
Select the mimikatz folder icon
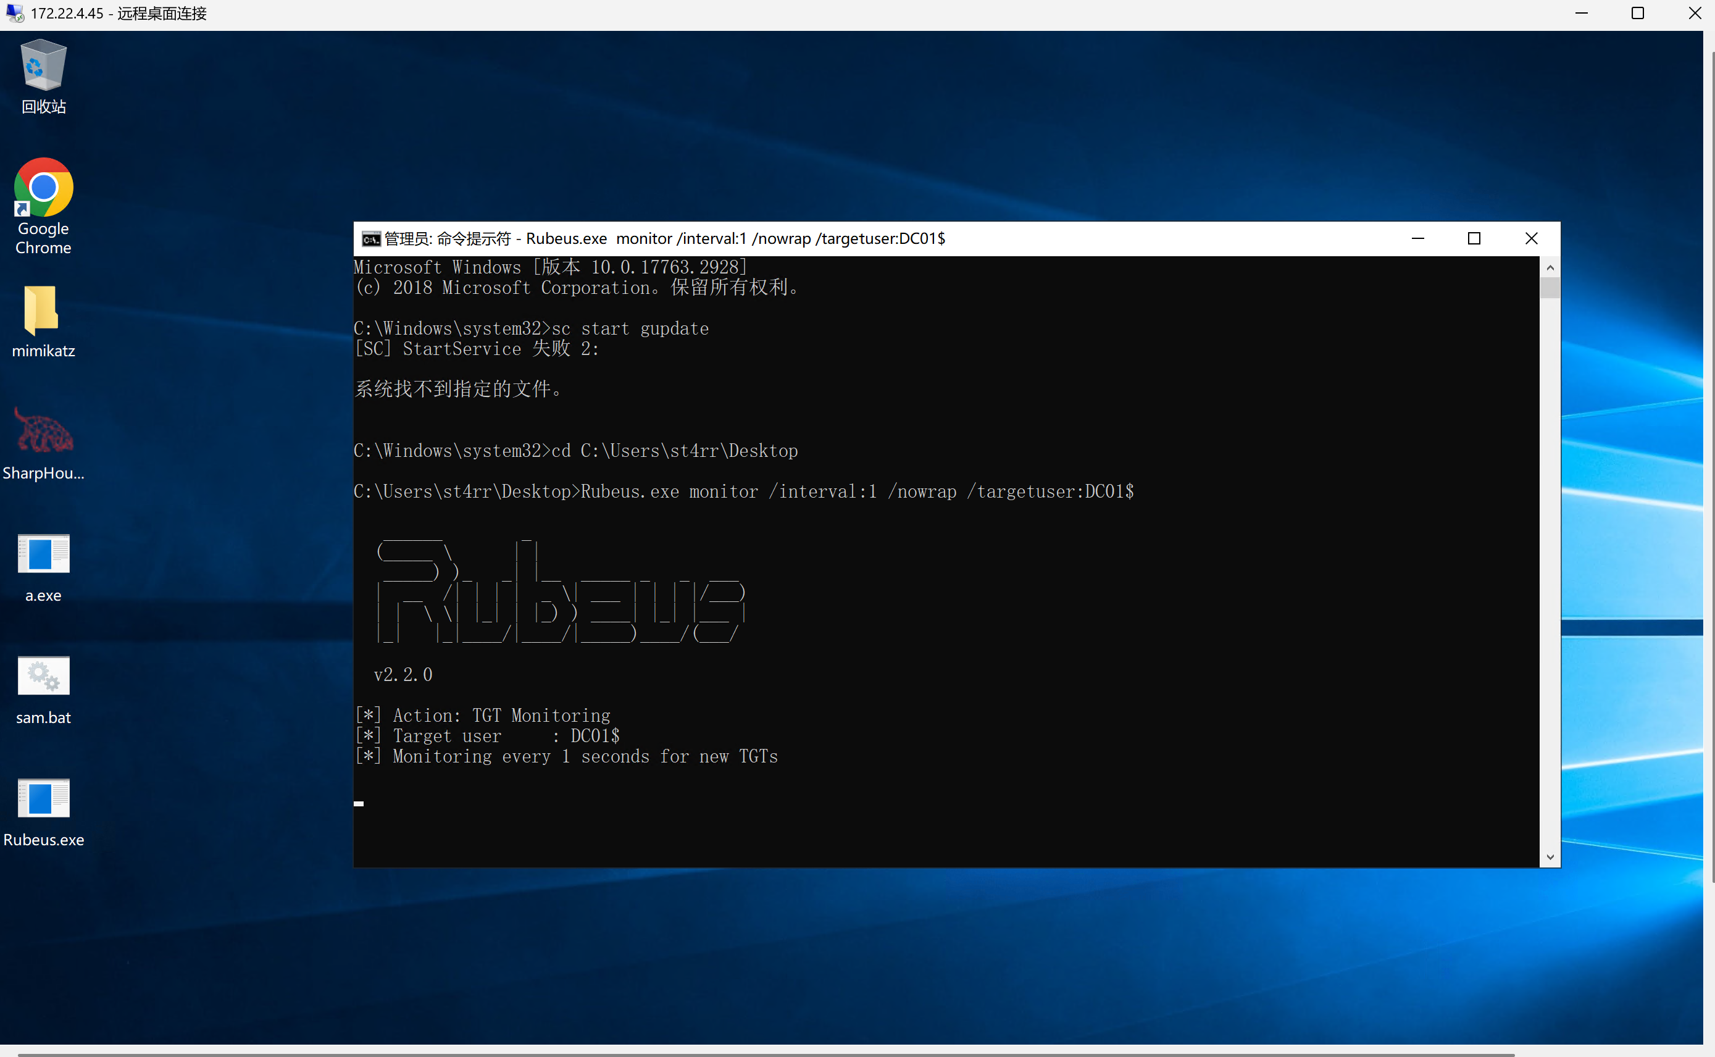(x=43, y=322)
